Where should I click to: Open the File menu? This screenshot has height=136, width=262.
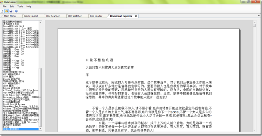(4, 7)
